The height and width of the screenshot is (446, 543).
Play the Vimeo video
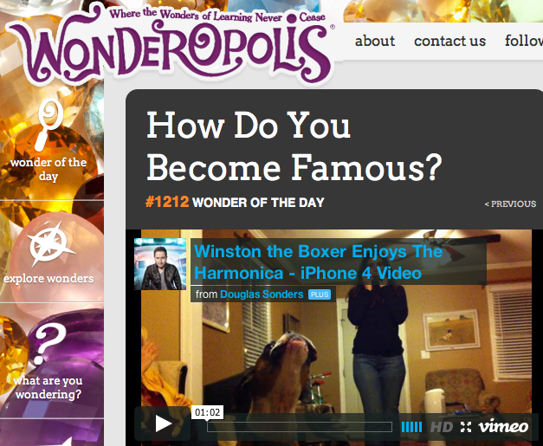[163, 423]
